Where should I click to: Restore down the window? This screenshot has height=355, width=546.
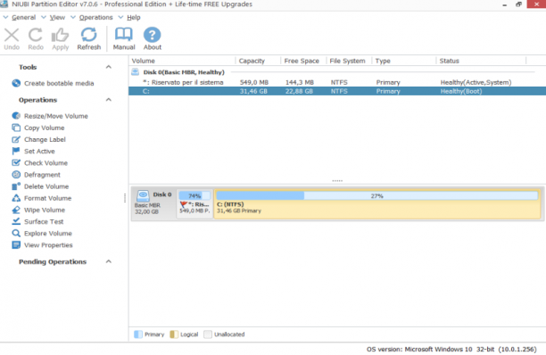pos(519,4)
